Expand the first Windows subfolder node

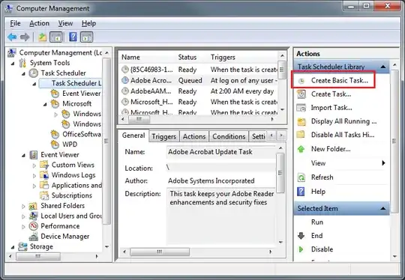tap(55, 115)
